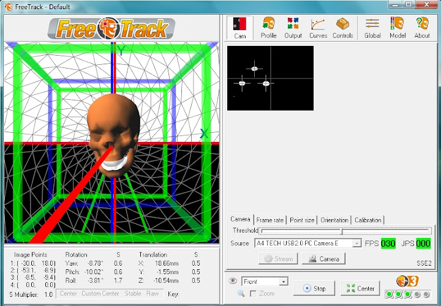Enable the Zoom checkbox
The image size is (441, 306).
253,294
